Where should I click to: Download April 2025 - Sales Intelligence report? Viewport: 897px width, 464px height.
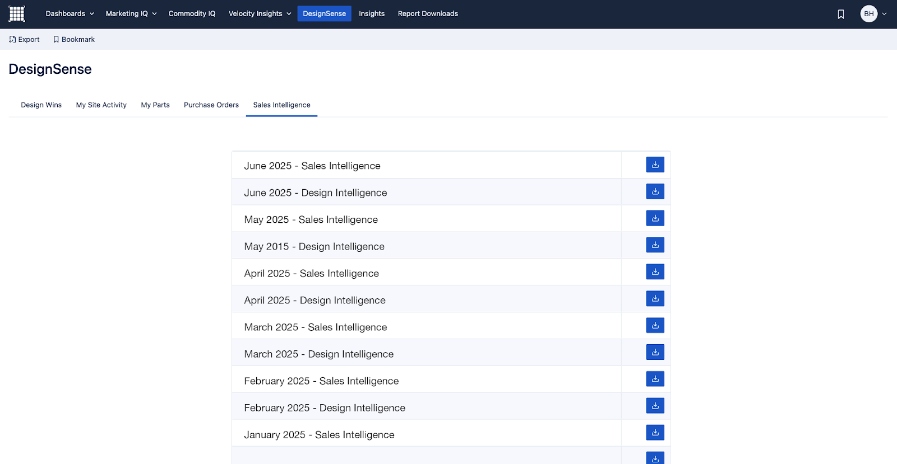click(655, 272)
